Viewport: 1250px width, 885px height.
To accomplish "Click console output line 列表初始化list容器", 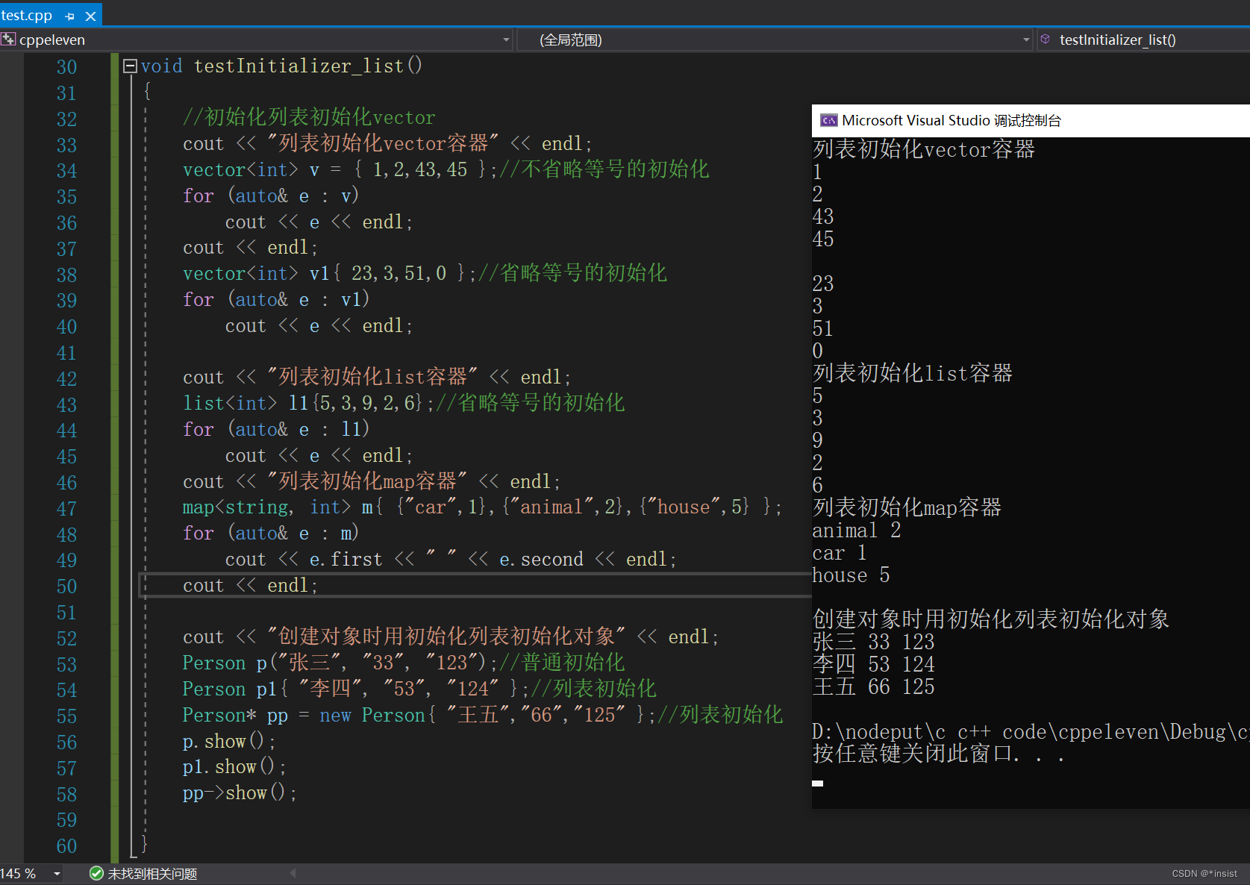I will (x=913, y=373).
